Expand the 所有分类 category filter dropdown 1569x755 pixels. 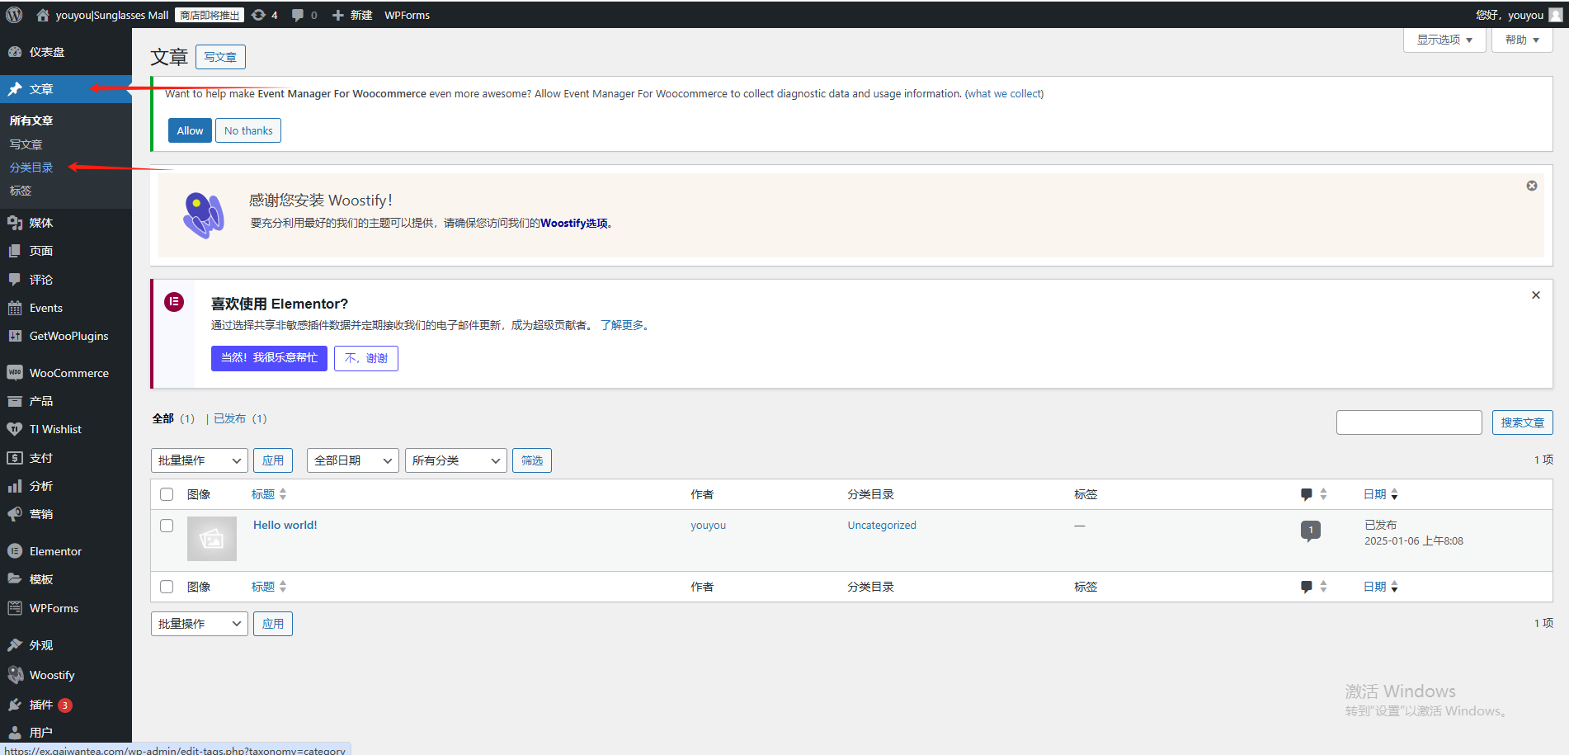[x=455, y=460]
